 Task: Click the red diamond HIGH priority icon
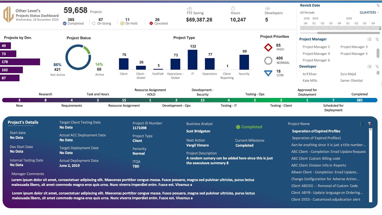pyautogui.click(x=268, y=47)
